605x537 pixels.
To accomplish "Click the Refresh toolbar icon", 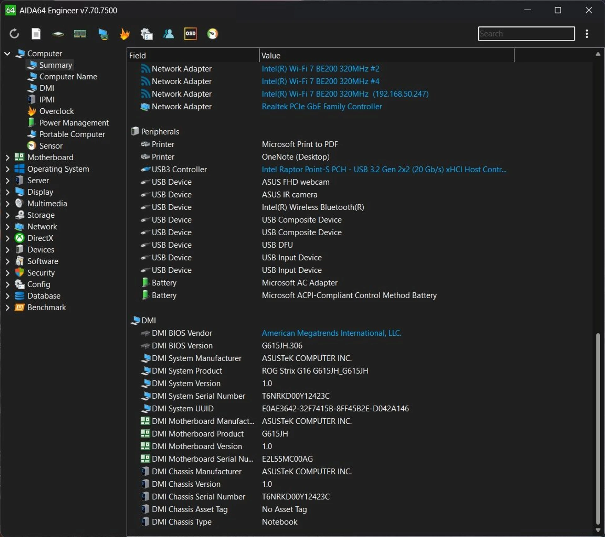I will pyautogui.click(x=14, y=34).
